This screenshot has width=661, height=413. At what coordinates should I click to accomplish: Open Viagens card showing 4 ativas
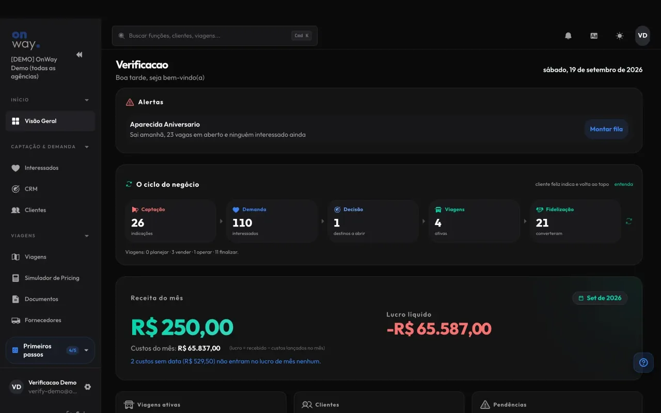[x=474, y=221]
